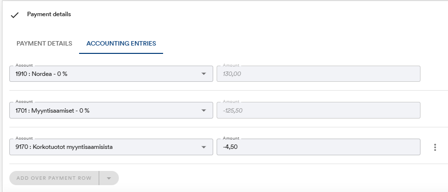Select the 1701 : Myyntisaamiset account field
448x192 pixels.
tap(111, 110)
